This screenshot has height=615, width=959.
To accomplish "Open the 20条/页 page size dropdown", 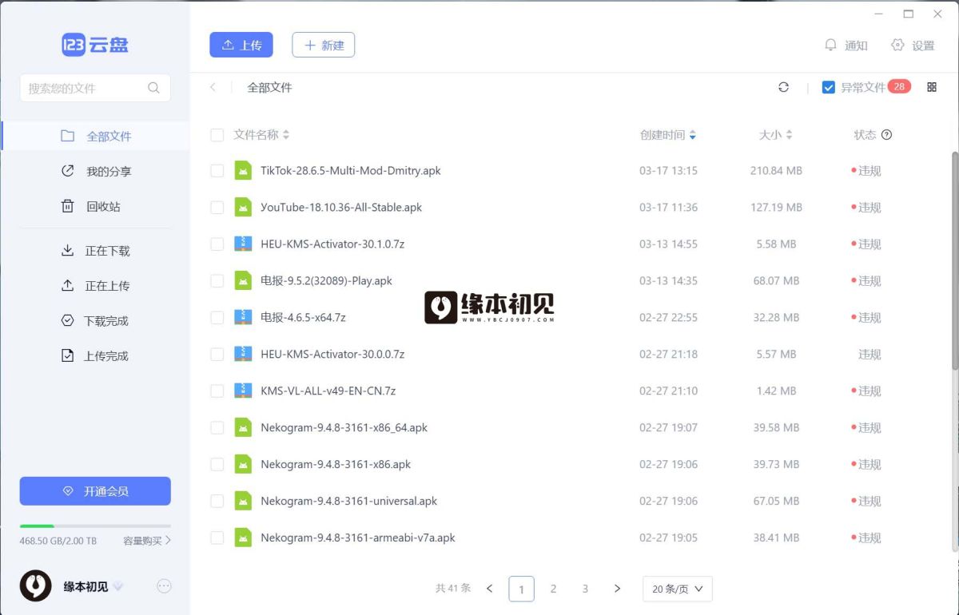I will click(x=677, y=589).
